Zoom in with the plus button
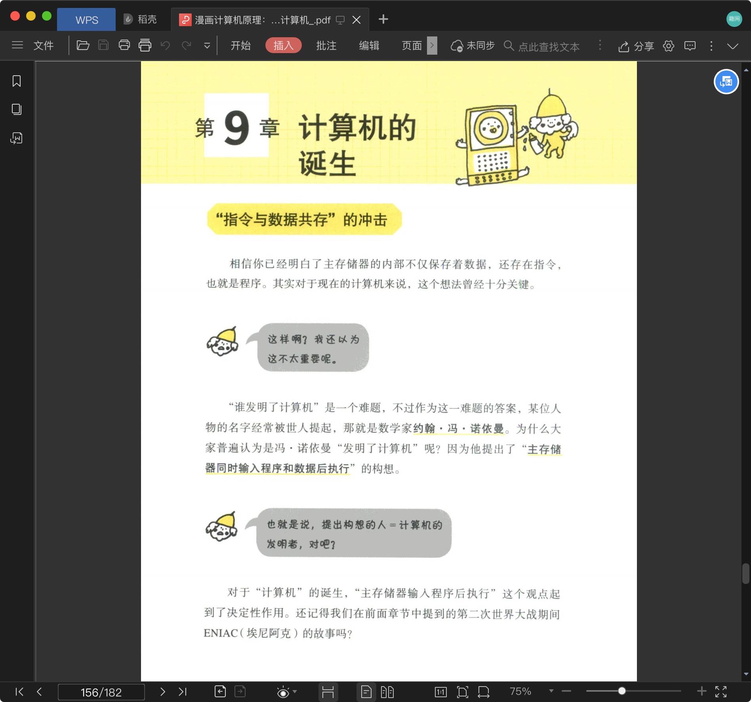The width and height of the screenshot is (751, 702). 701,691
